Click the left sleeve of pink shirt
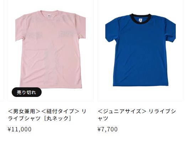This screenshot has width=185, height=142. point(21,28)
